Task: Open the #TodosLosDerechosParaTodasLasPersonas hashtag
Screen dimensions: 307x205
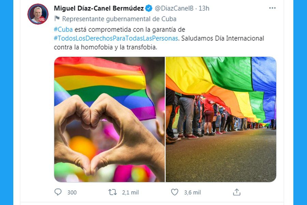Action: [116, 38]
